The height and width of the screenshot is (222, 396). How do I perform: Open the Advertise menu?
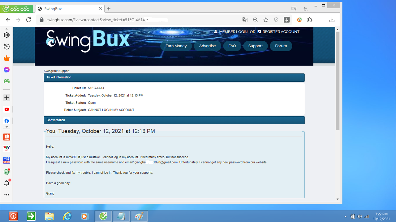click(207, 46)
